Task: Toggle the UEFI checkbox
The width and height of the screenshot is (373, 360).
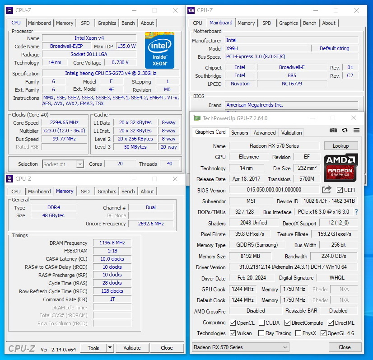Action: pyautogui.click(x=340, y=190)
